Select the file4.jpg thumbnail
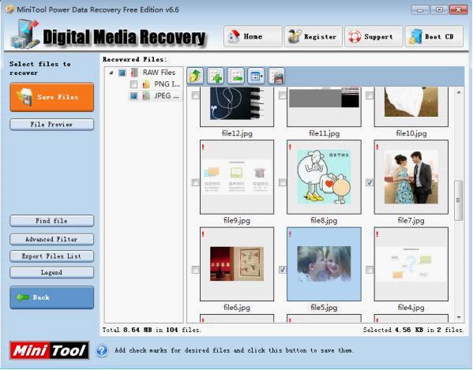Screen dimensions: 473x370 (411, 264)
